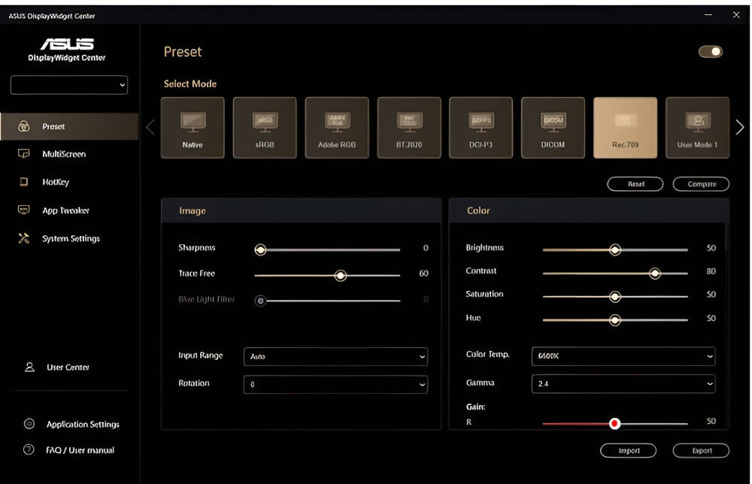752x484 pixels.
Task: Choose the Native preset mode
Action: [x=193, y=127]
